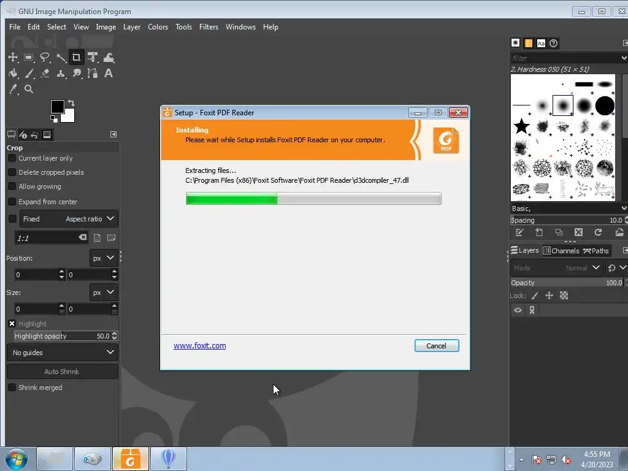
Task: Open the Undo History tab icon
Action: 34,134
